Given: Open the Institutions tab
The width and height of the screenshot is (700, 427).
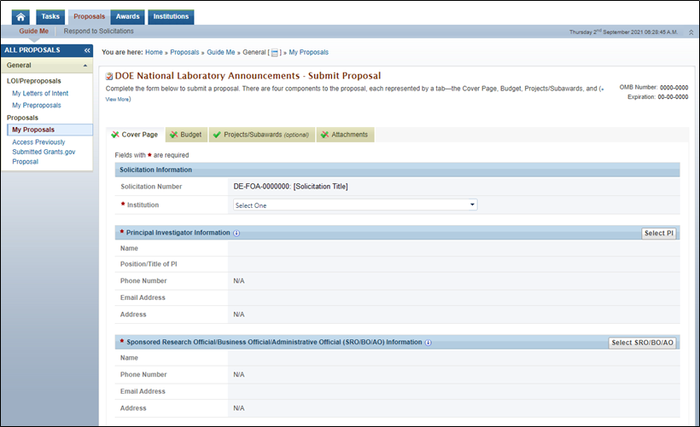Looking at the screenshot, I should click(x=171, y=17).
